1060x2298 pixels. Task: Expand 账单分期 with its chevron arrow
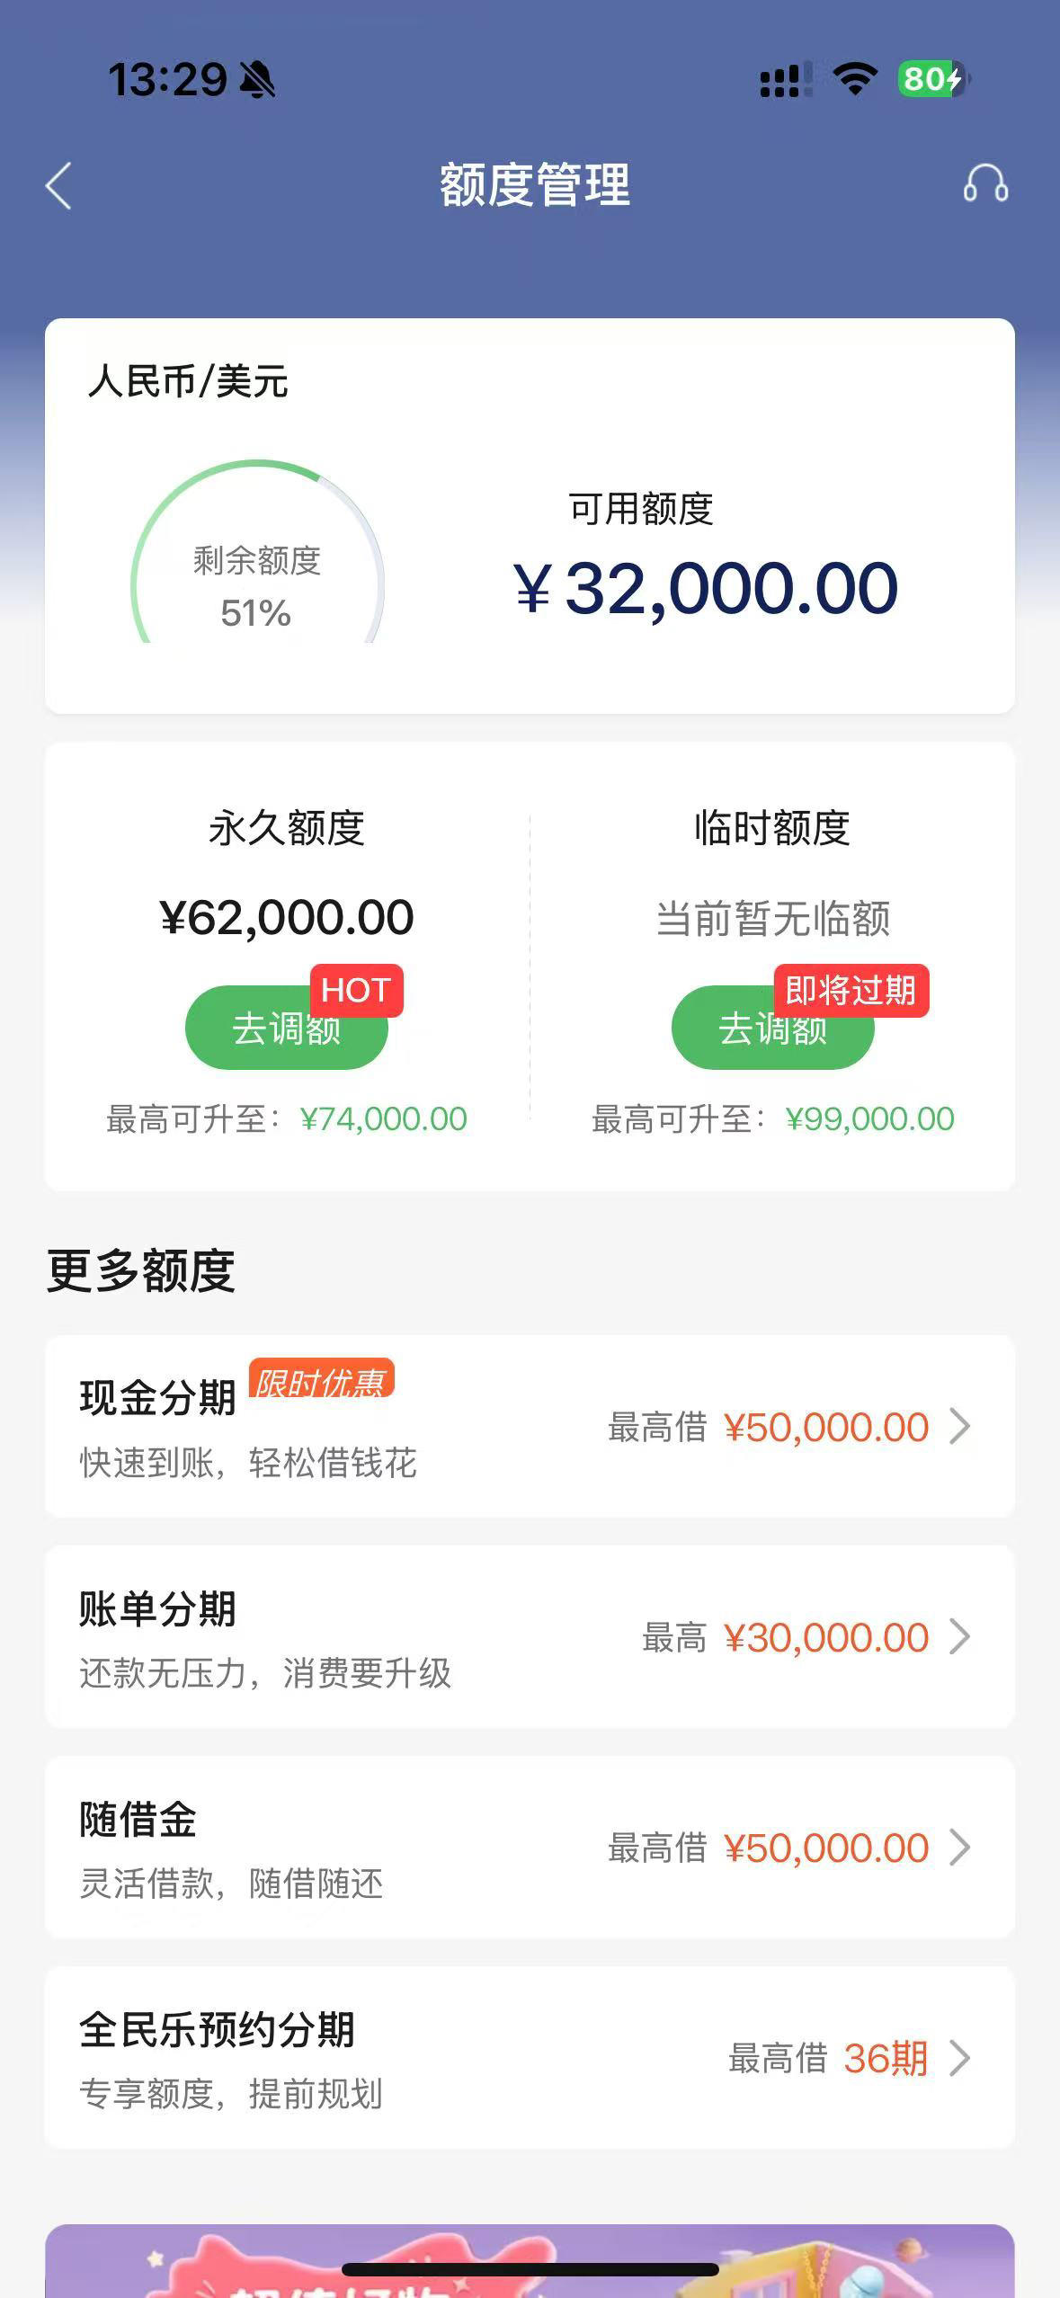pos(960,1636)
